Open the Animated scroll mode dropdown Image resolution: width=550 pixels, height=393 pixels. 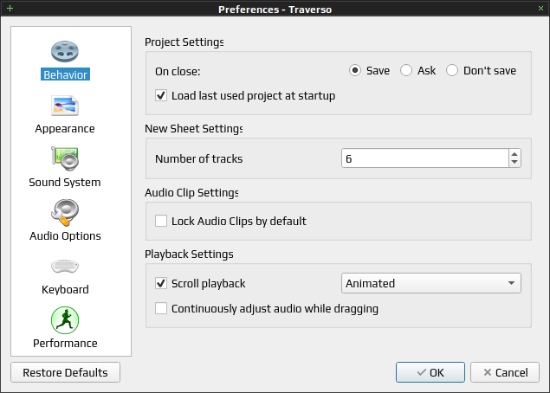(x=431, y=283)
